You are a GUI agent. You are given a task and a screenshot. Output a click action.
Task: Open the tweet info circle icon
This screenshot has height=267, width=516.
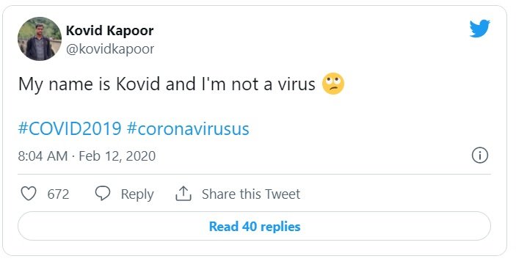480,156
